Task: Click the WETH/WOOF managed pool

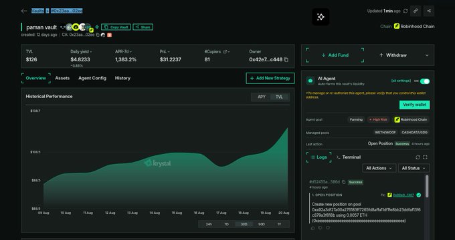Action: point(385,133)
